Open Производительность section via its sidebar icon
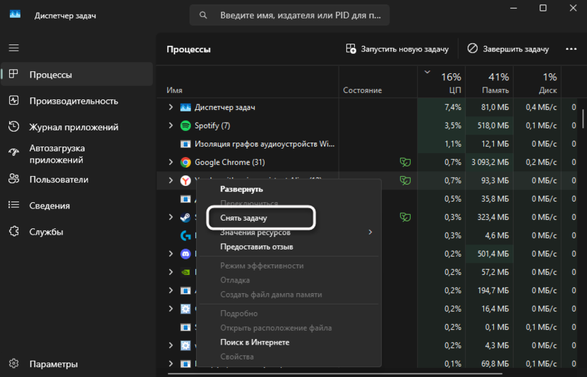 point(14,101)
